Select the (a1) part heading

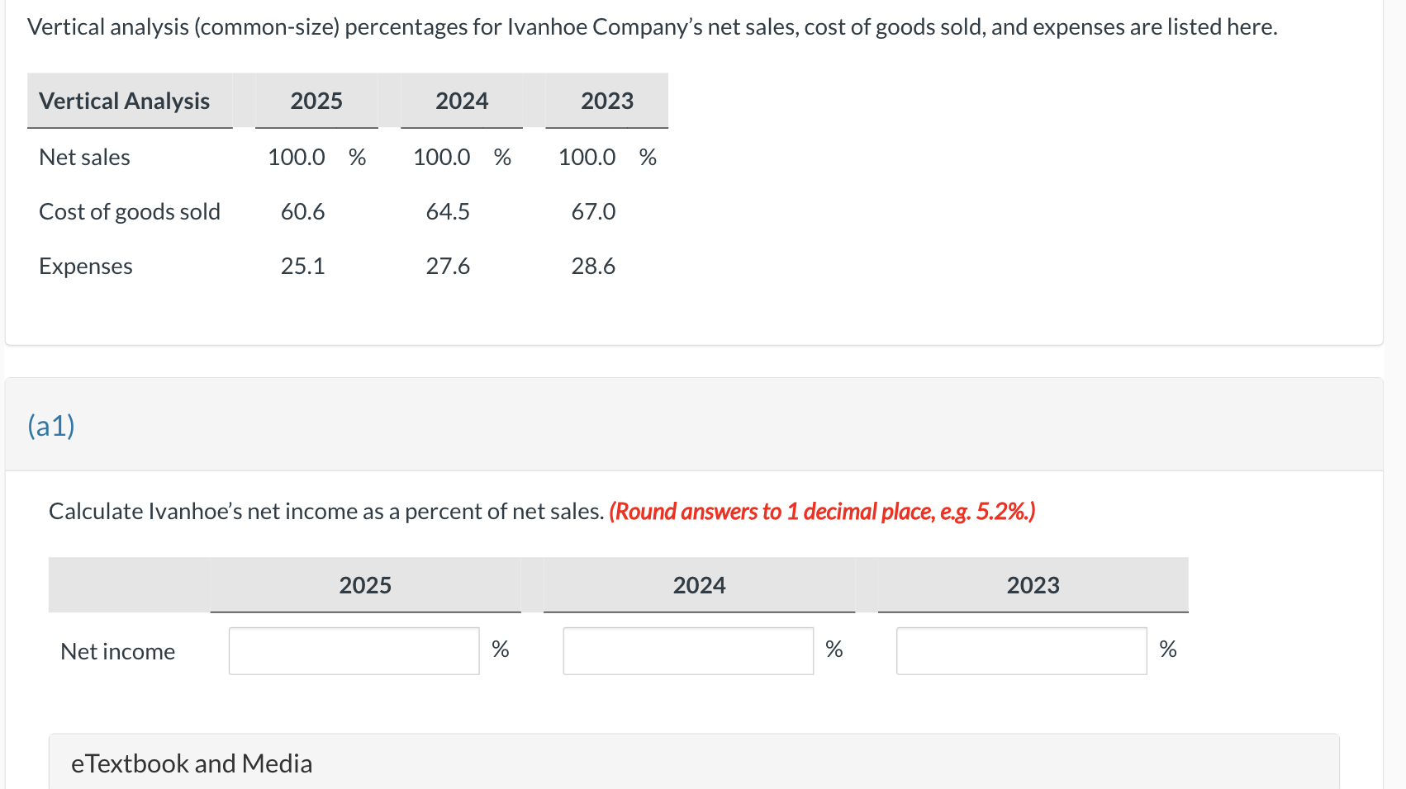[x=50, y=426]
